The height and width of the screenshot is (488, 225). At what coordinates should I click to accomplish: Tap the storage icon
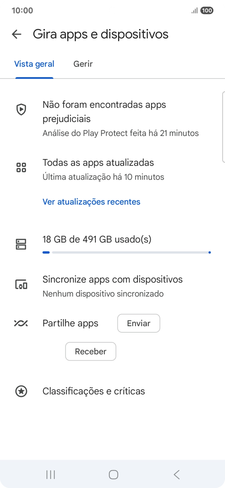[21, 244]
